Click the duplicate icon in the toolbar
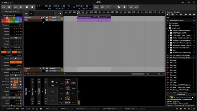This screenshot has height=111, width=197. coord(119,7)
